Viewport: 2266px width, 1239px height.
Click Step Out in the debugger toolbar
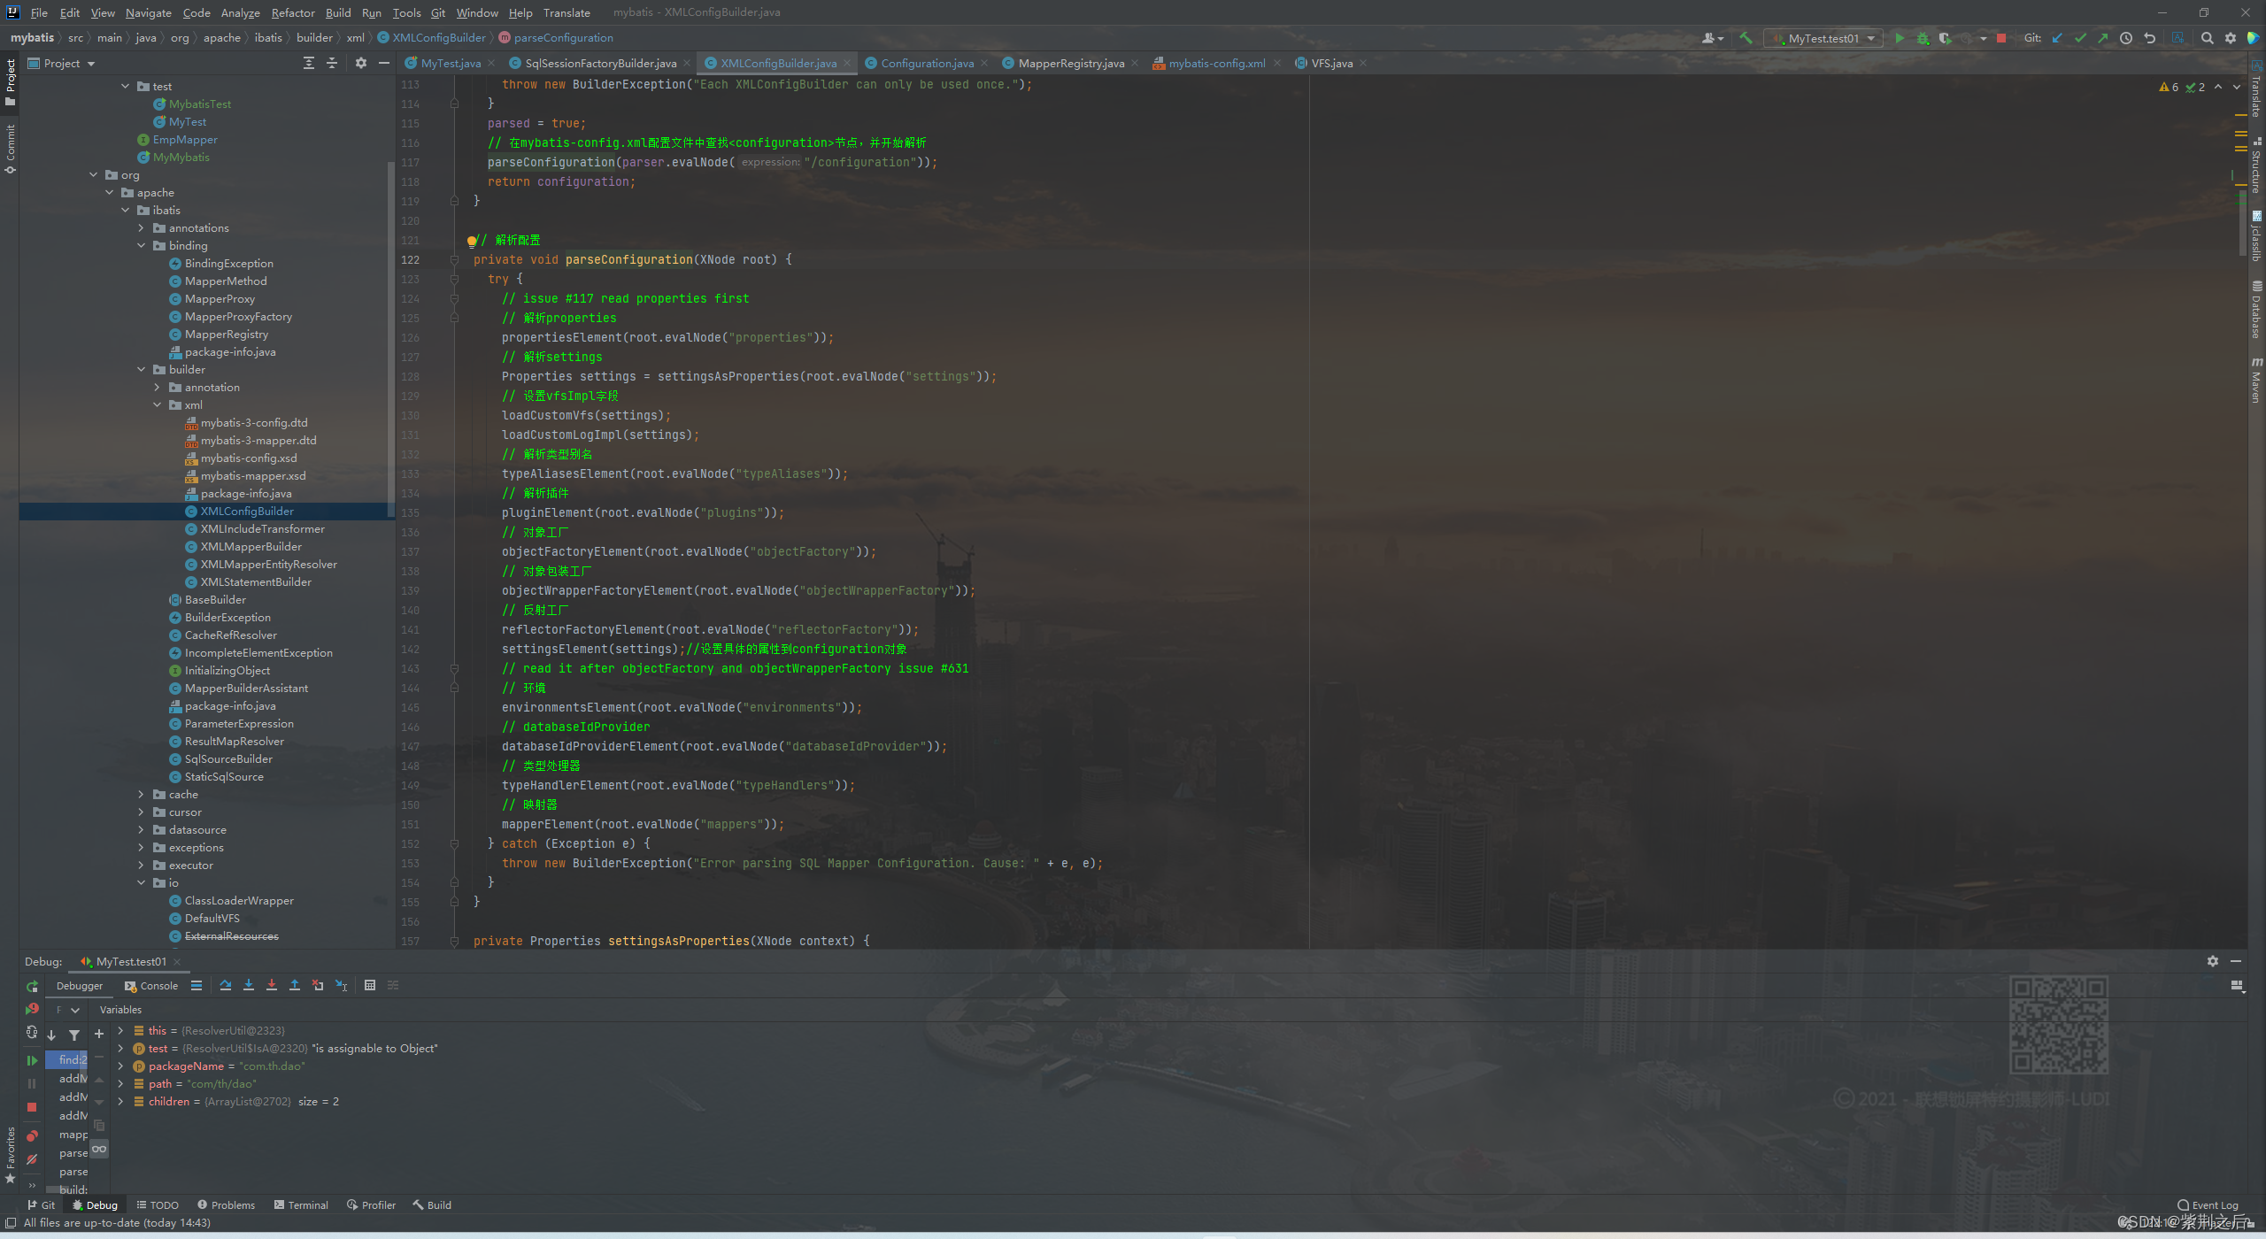[x=295, y=985]
